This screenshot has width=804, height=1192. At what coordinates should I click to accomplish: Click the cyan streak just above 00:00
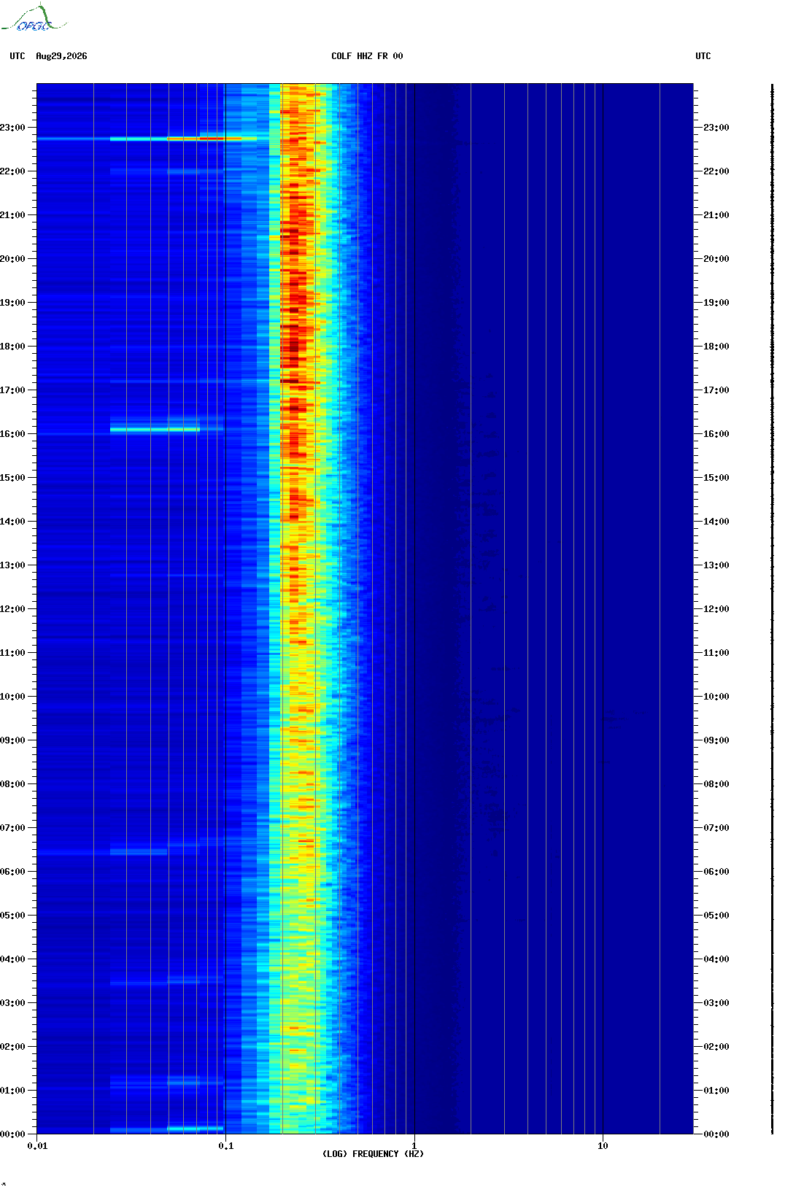pyautogui.click(x=196, y=1129)
